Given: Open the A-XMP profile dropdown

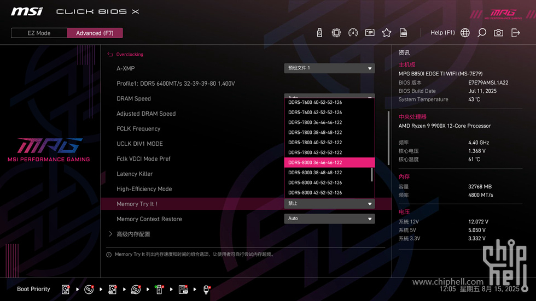Looking at the screenshot, I should coord(329,68).
